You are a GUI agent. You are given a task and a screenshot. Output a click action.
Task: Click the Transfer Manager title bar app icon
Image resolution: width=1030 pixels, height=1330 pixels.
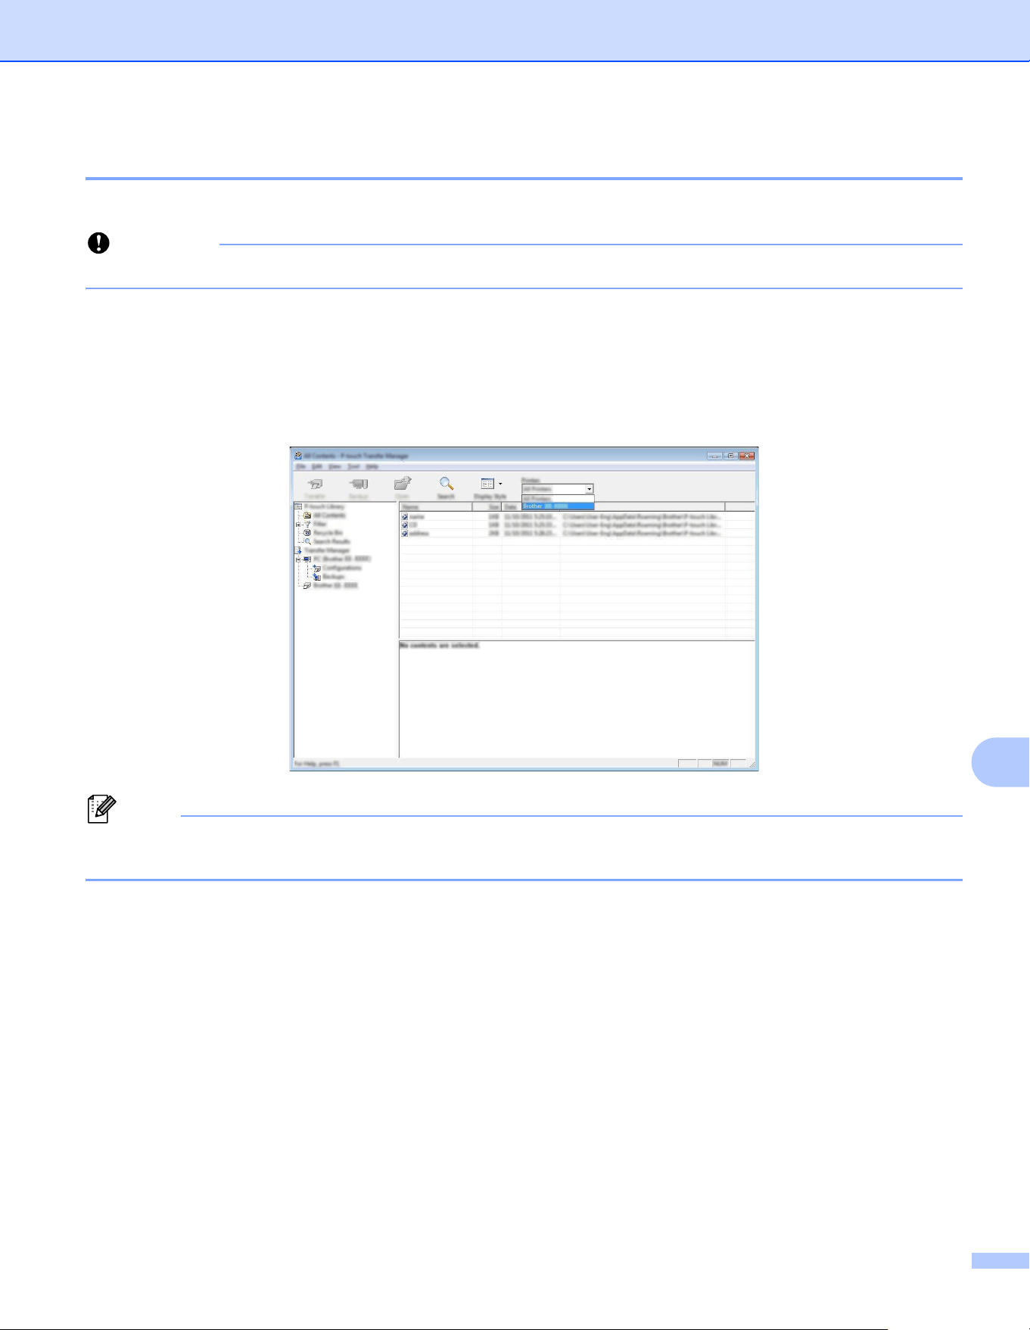[x=298, y=456]
